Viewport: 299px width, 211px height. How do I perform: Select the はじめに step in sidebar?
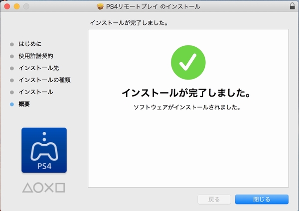coord(30,44)
